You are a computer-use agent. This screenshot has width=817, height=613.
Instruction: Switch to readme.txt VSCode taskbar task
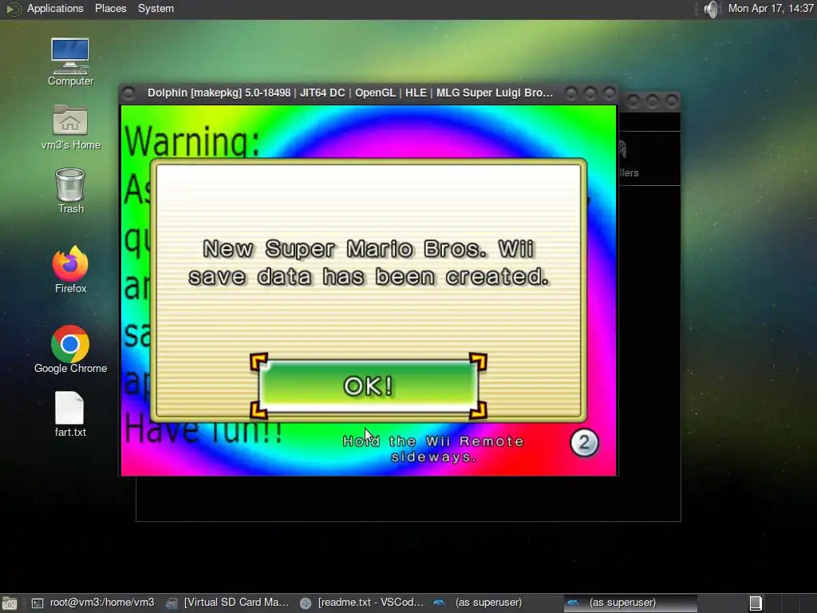(x=362, y=603)
